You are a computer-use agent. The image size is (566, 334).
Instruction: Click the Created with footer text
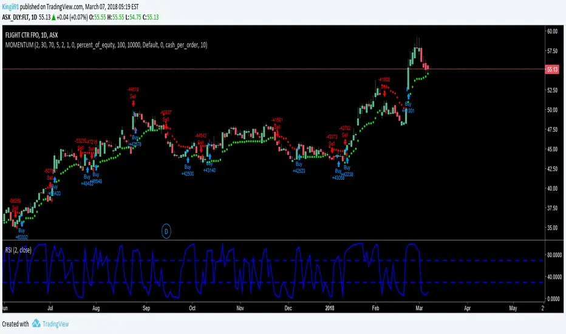tap(15, 324)
